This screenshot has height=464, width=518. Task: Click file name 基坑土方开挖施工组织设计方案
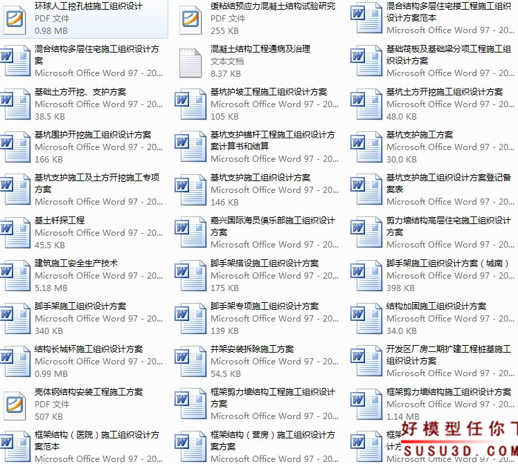pos(445,92)
